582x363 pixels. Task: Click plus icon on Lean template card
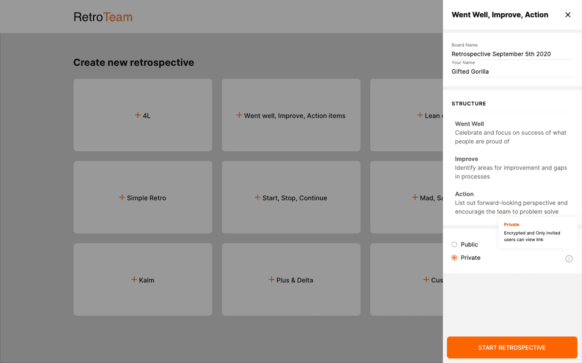(x=420, y=115)
